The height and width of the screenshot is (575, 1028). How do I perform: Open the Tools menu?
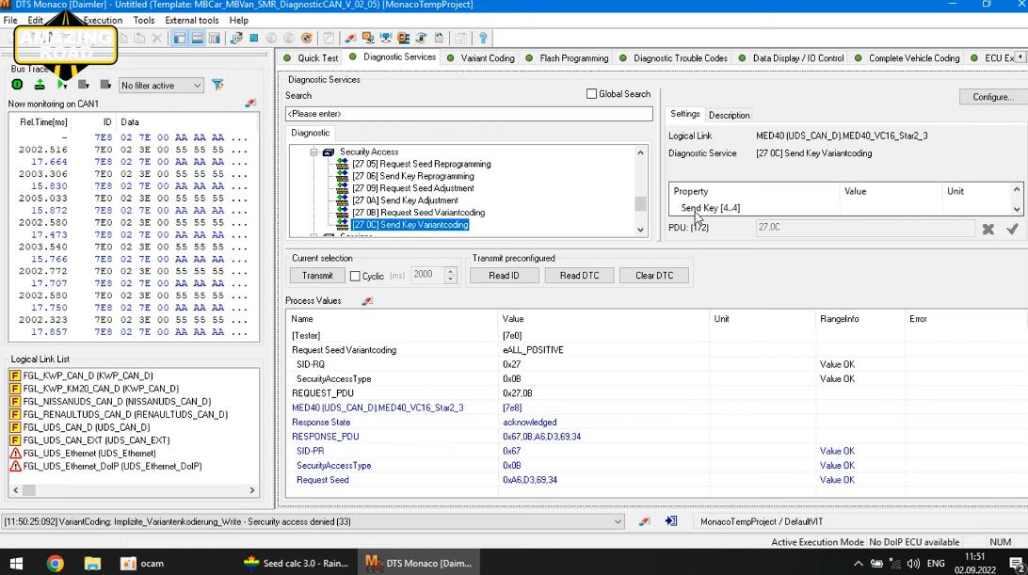coord(144,21)
